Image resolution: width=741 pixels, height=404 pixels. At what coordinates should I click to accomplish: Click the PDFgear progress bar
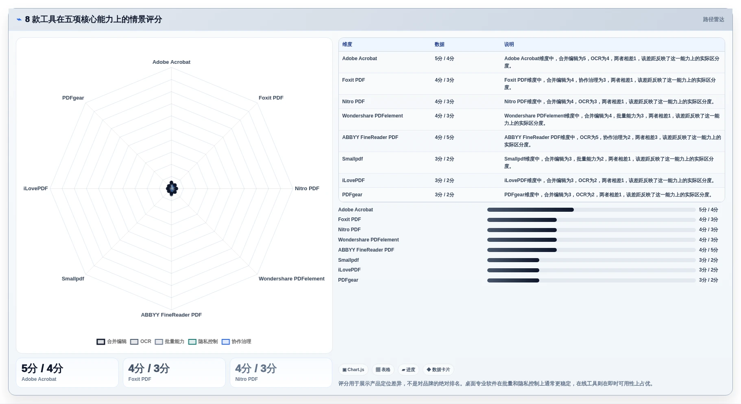[591, 280]
